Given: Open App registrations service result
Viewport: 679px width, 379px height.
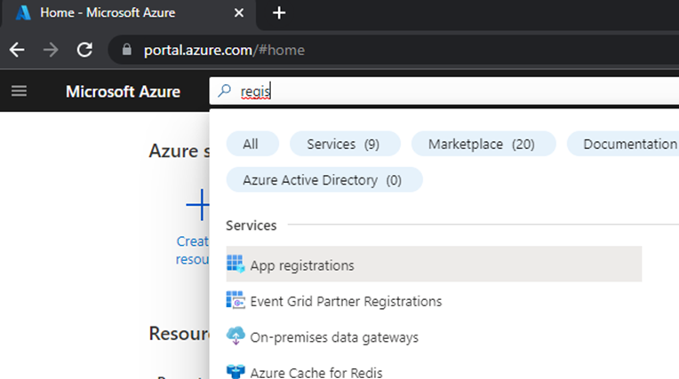Looking at the screenshot, I should [434, 264].
